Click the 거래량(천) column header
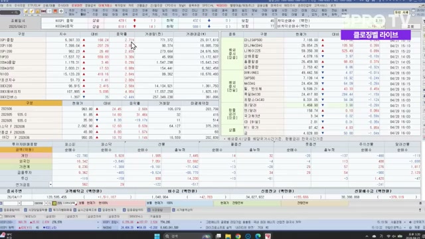 (x=153, y=35)
